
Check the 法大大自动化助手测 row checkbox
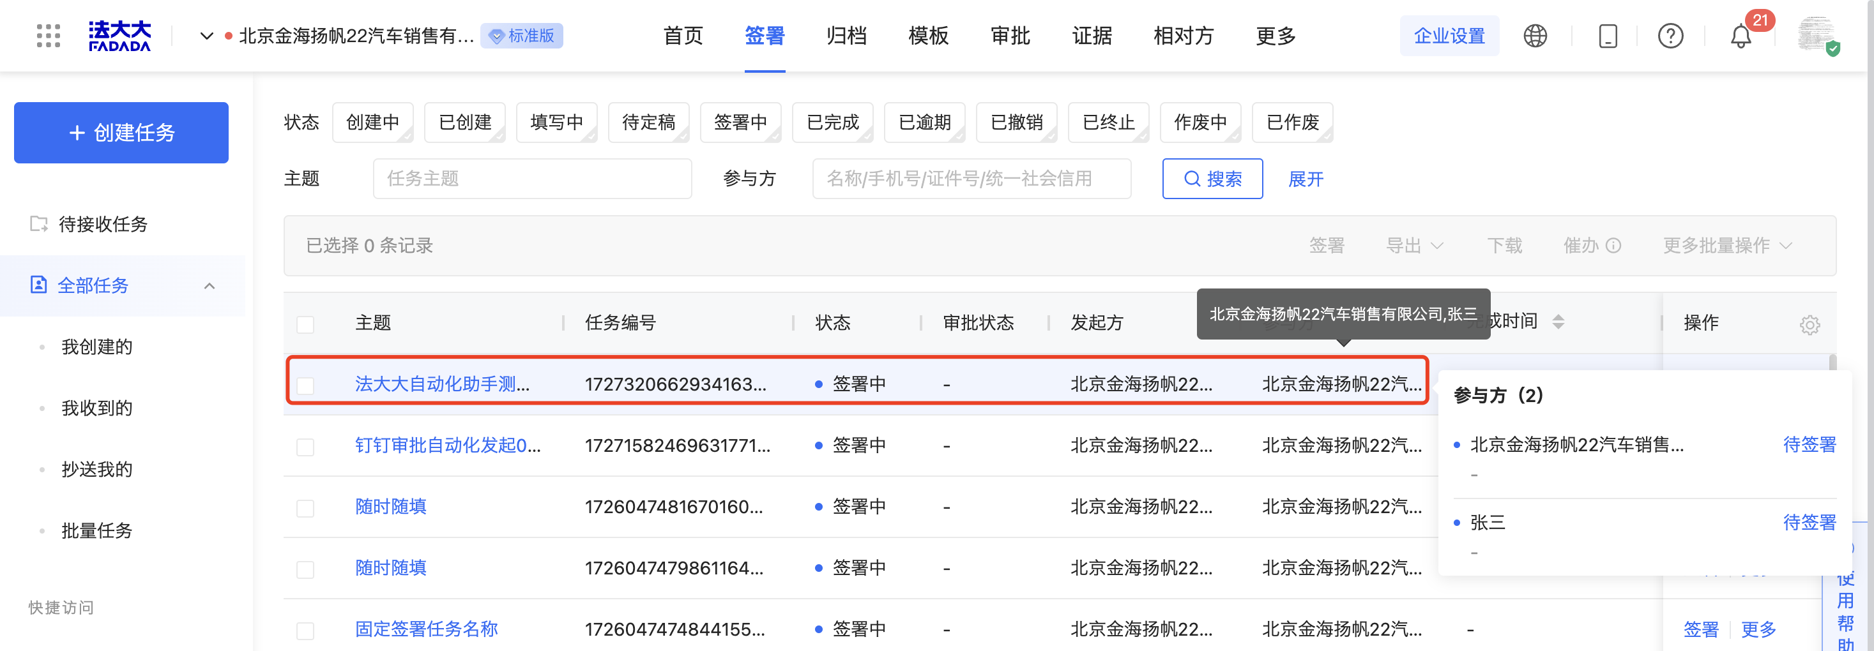pyautogui.click(x=305, y=385)
